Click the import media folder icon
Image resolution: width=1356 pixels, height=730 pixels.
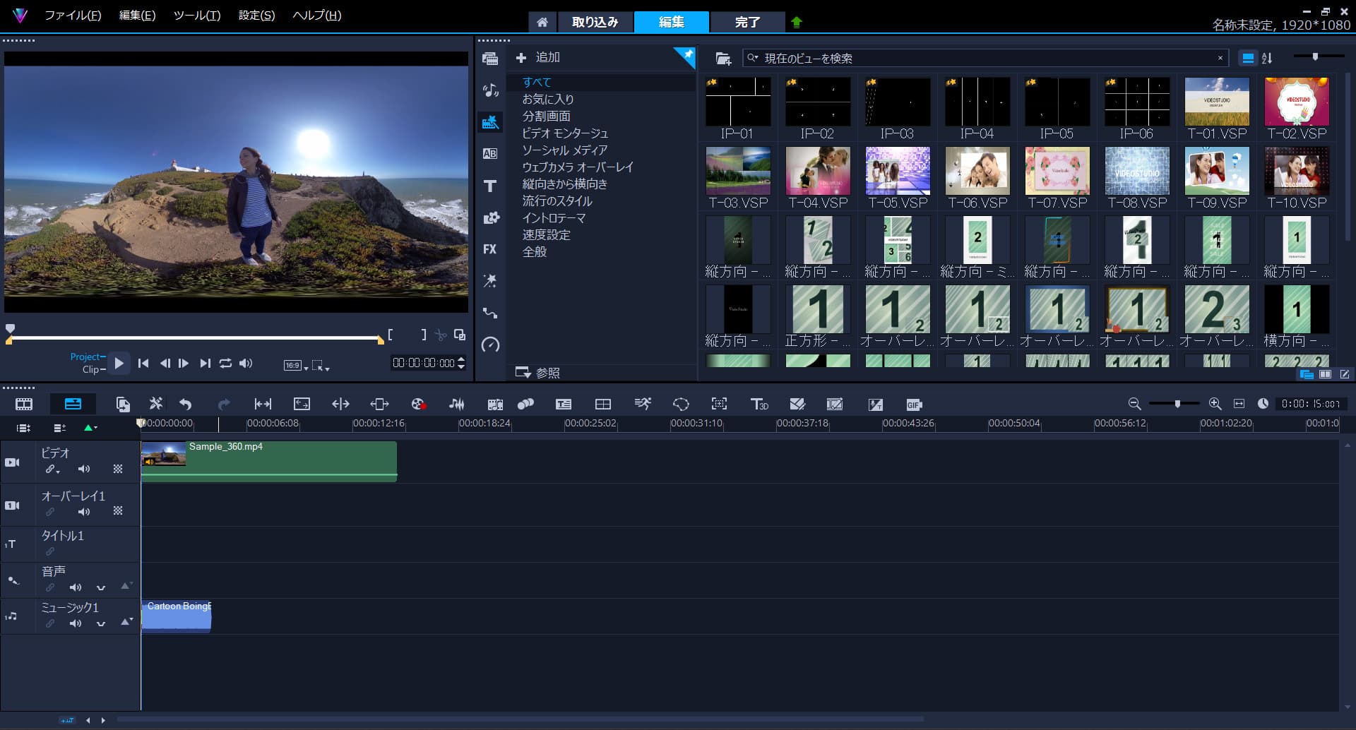point(723,59)
